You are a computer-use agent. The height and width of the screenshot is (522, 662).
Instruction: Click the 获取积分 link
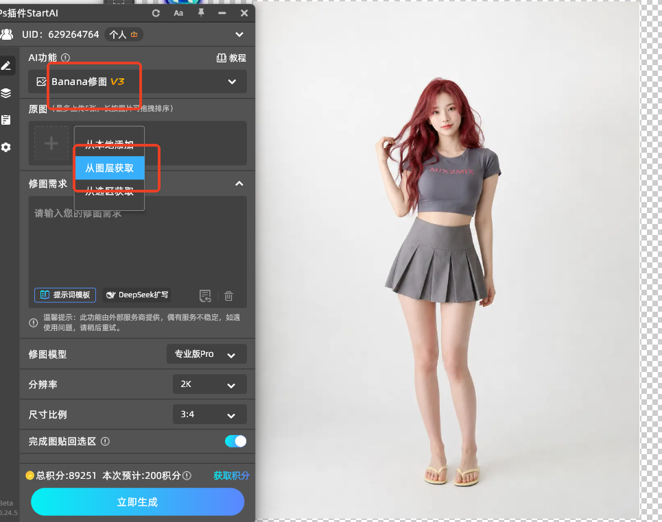pyautogui.click(x=231, y=475)
